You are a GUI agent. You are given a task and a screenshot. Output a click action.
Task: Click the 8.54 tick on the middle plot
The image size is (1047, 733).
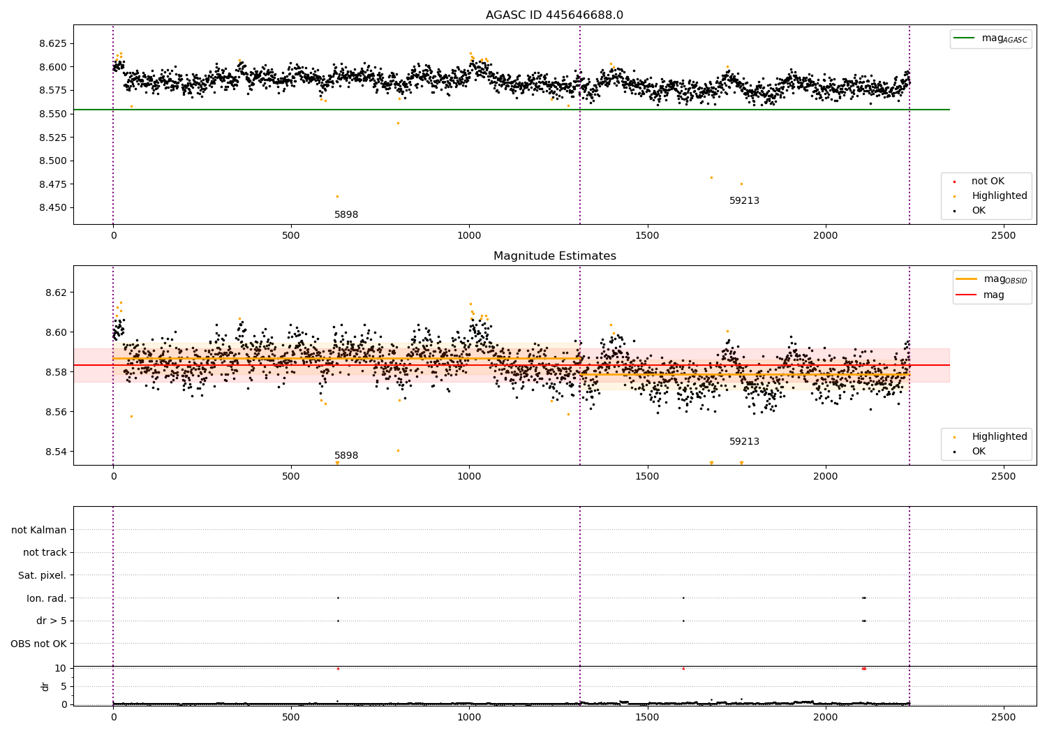(x=56, y=452)
